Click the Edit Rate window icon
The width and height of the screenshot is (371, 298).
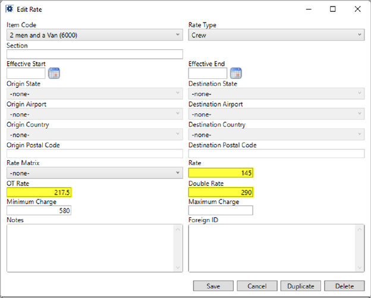click(10, 9)
